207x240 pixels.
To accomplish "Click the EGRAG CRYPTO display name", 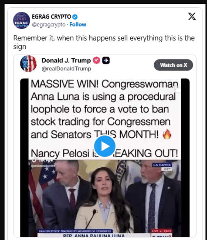I will [51, 17].
